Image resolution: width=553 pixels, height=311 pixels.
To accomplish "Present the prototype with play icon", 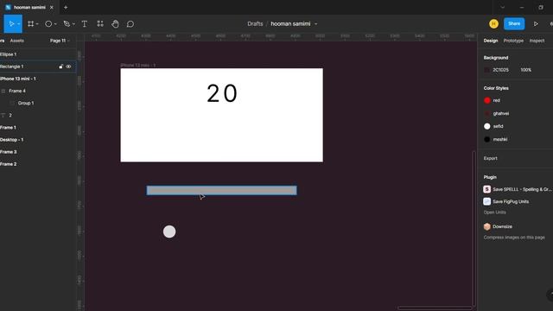I will (x=536, y=23).
